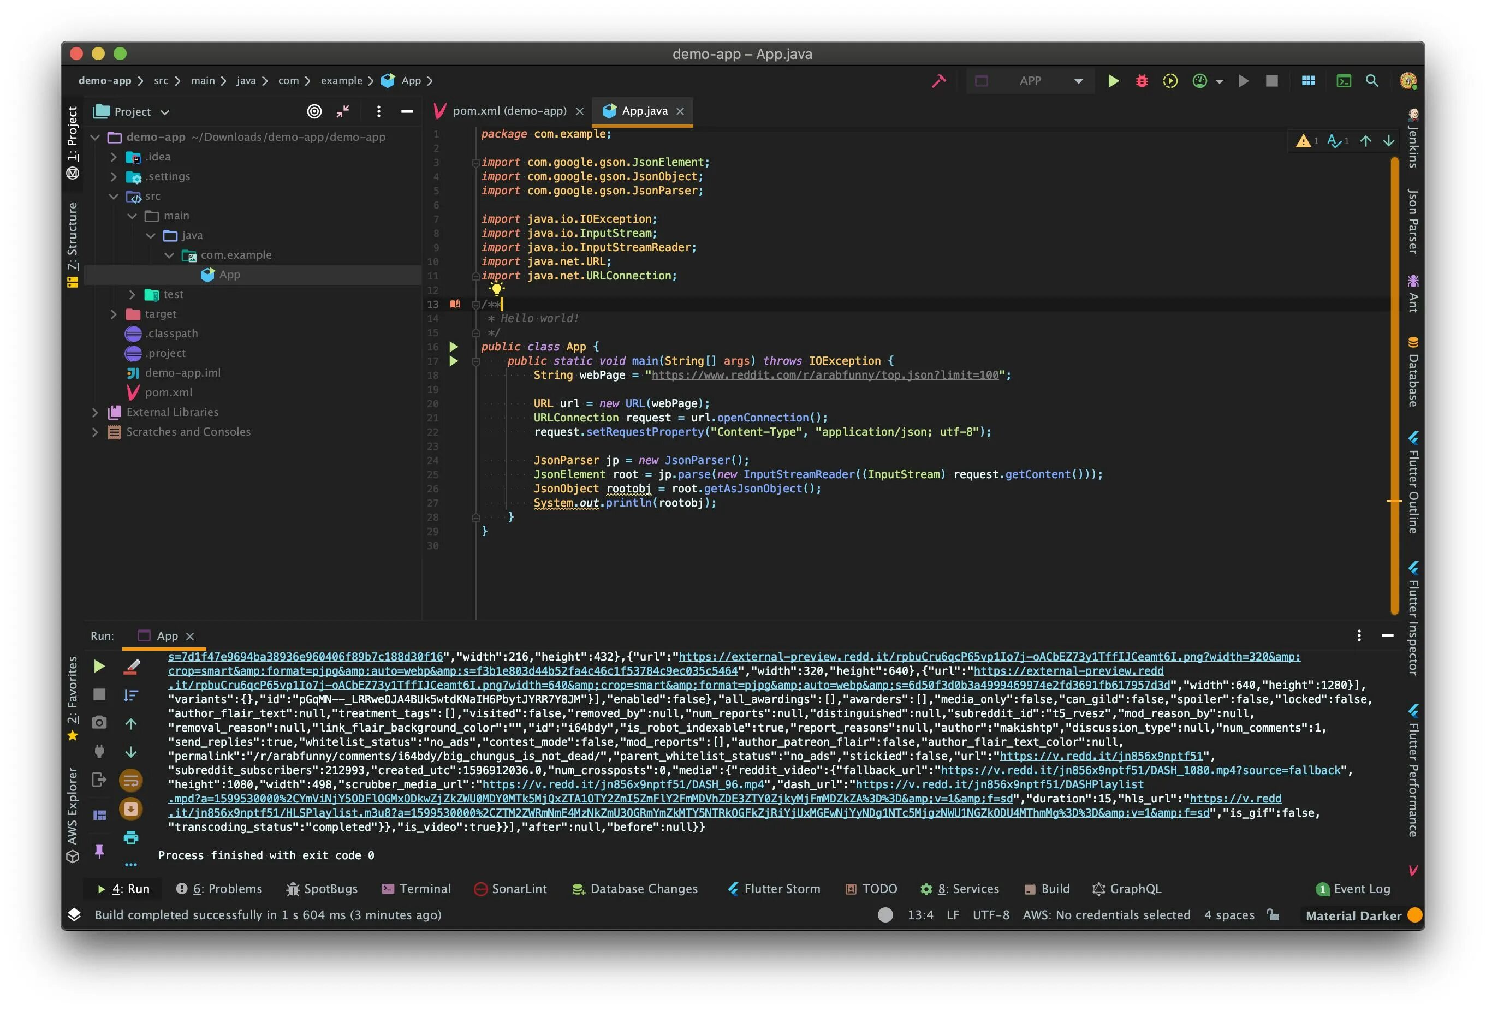1486x1011 pixels.
Task: Toggle scroll to end in the Run console
Action: tap(131, 809)
